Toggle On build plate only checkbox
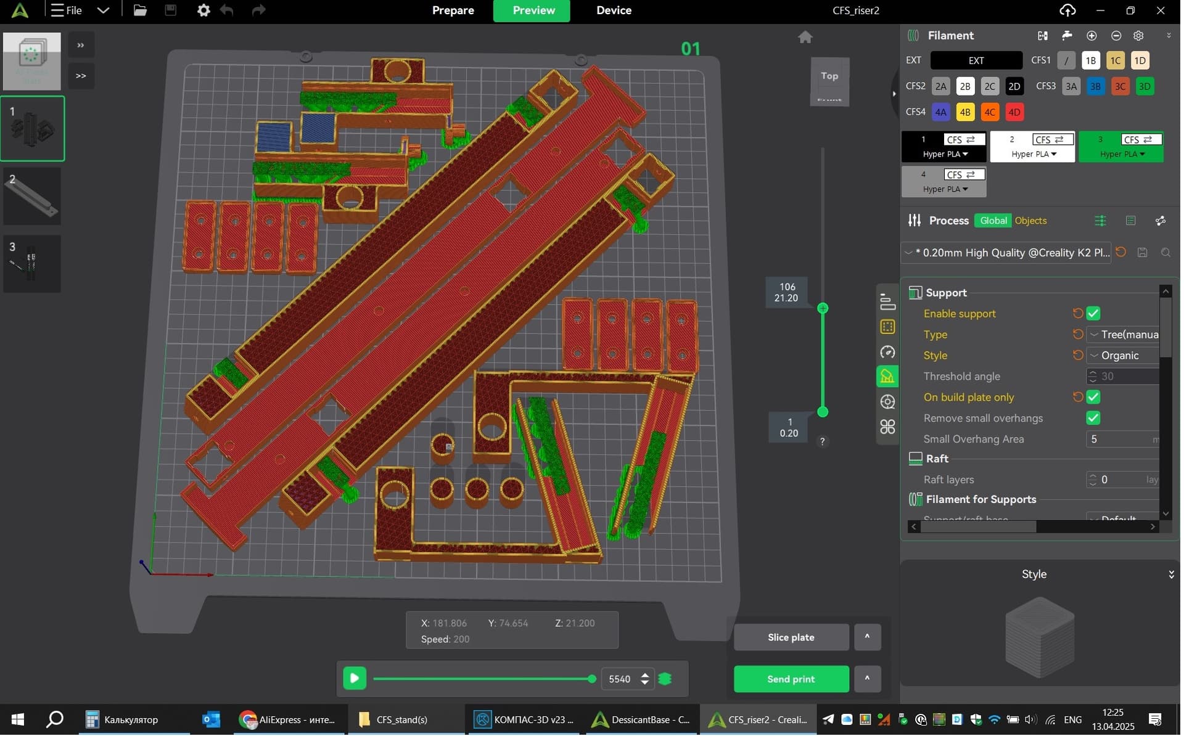Viewport: 1184px width, 736px height. (1093, 398)
